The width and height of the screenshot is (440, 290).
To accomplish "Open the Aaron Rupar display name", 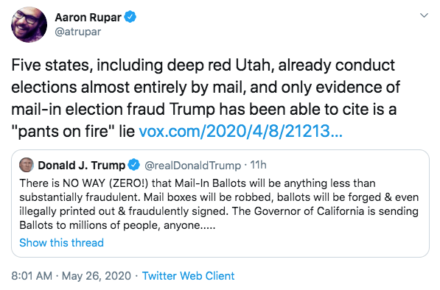I will pos(88,18).
